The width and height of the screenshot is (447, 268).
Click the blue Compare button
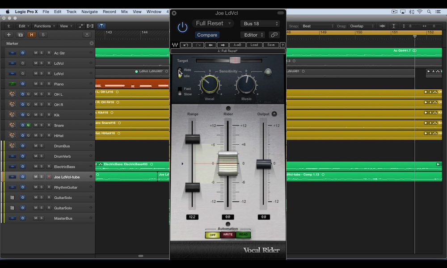(207, 35)
